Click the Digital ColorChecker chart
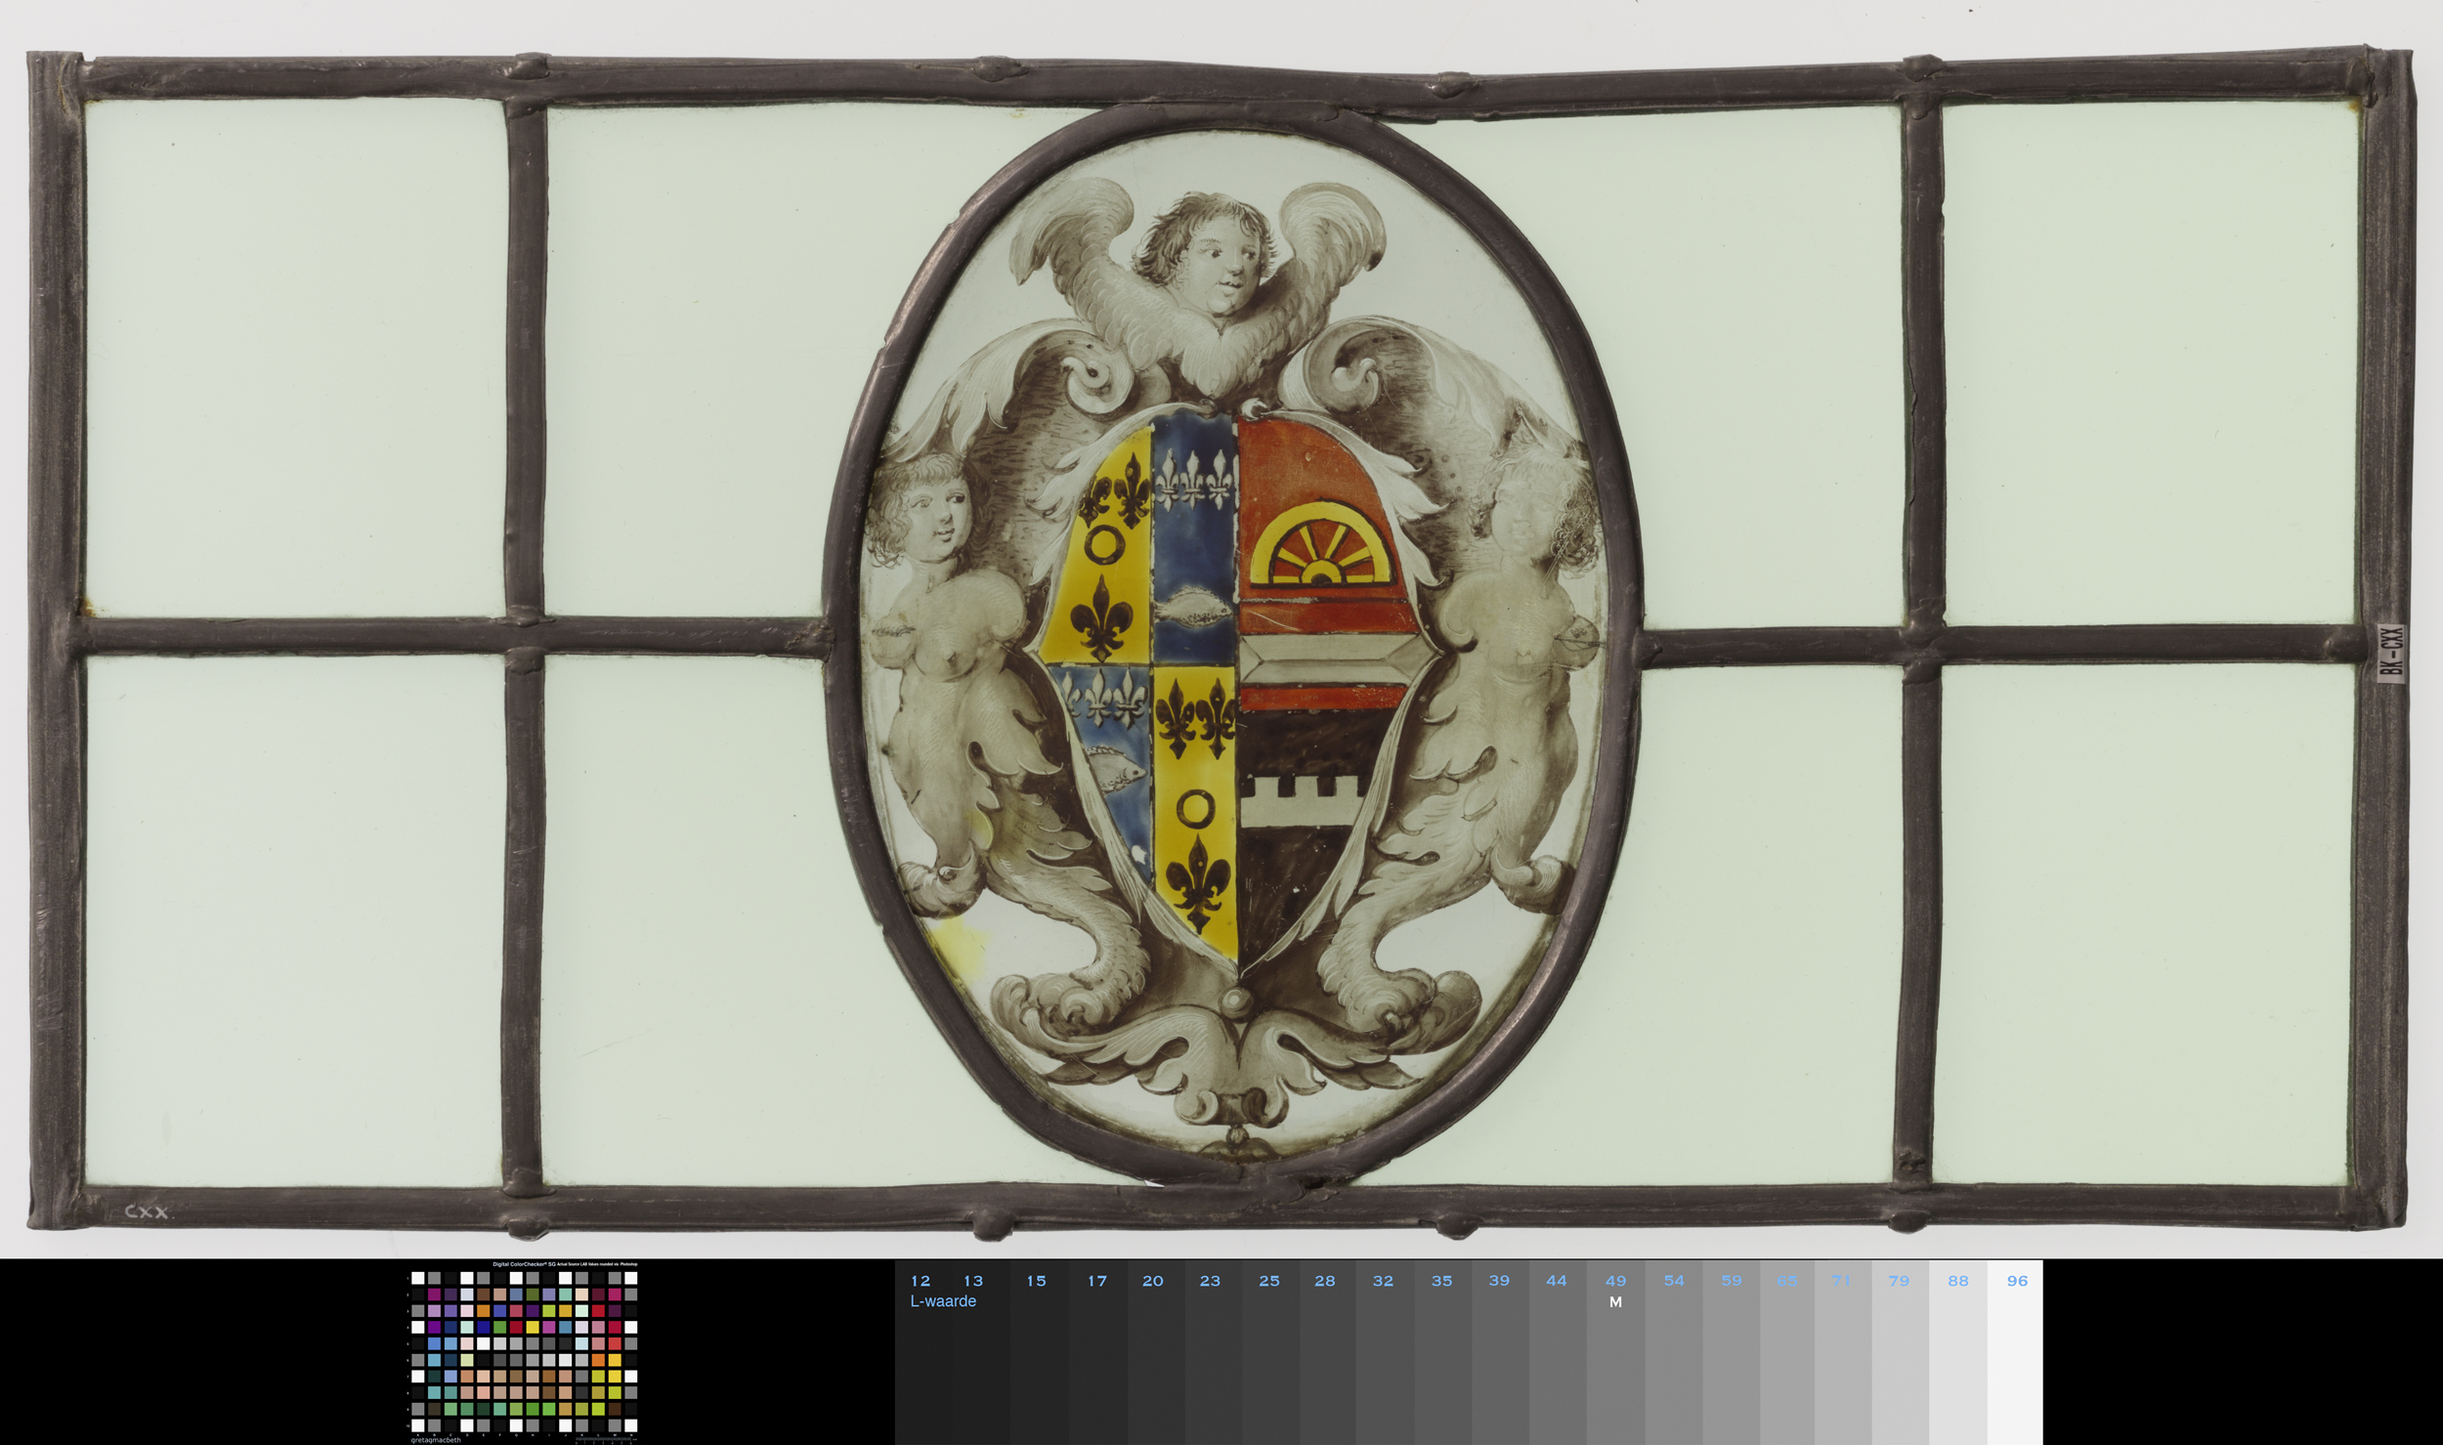2443x1445 pixels. pyautogui.click(x=523, y=1351)
